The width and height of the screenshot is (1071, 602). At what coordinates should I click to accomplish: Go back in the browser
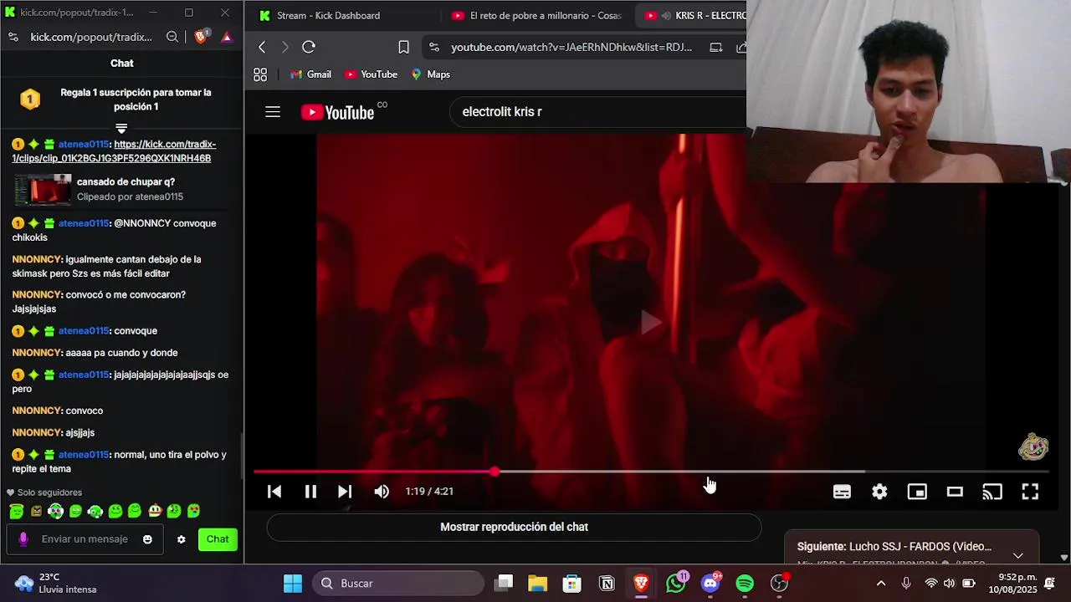tap(262, 47)
